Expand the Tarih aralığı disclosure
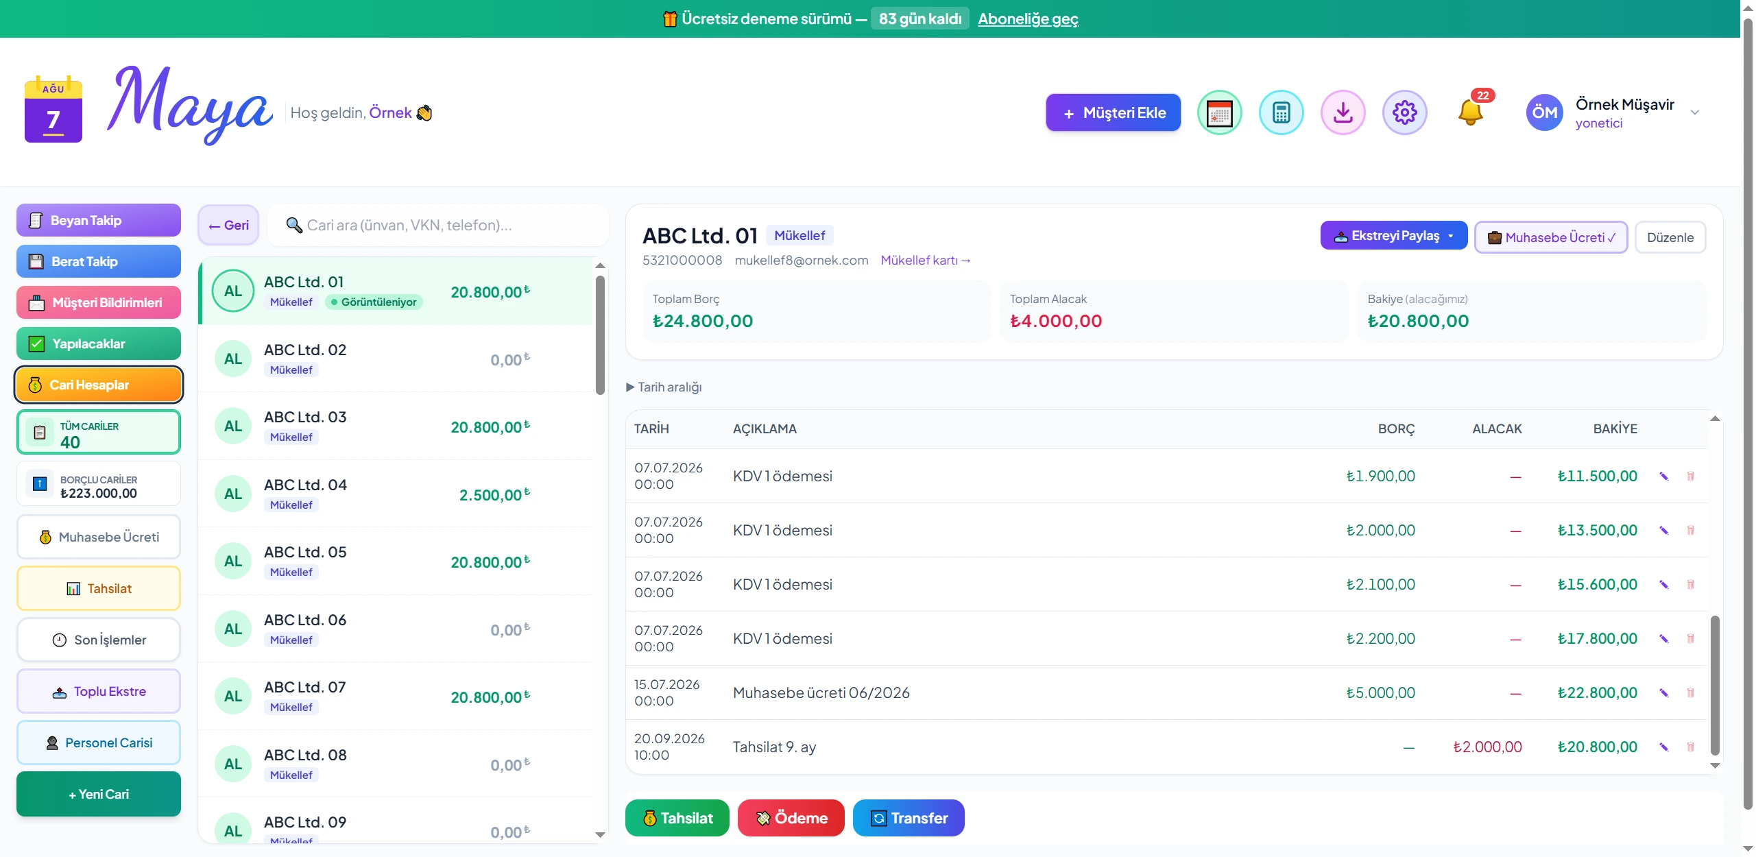Viewport: 1756px width, 857px height. click(664, 387)
